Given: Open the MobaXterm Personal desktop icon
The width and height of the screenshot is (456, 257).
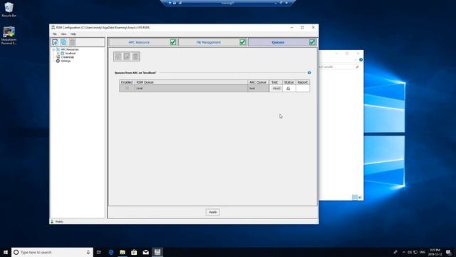Looking at the screenshot, I should [9, 36].
